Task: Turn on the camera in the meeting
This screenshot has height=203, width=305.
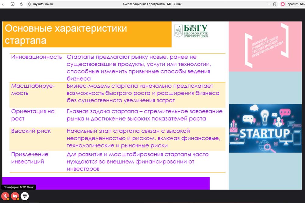Action: [x=15, y=196]
